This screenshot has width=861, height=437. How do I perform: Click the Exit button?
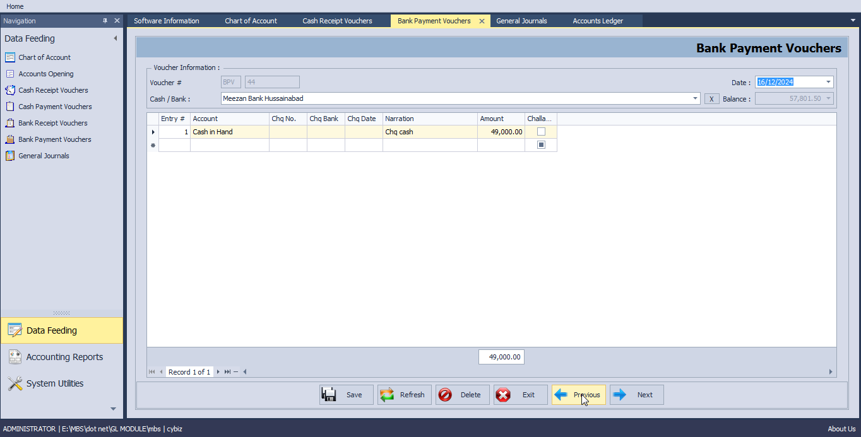point(521,395)
